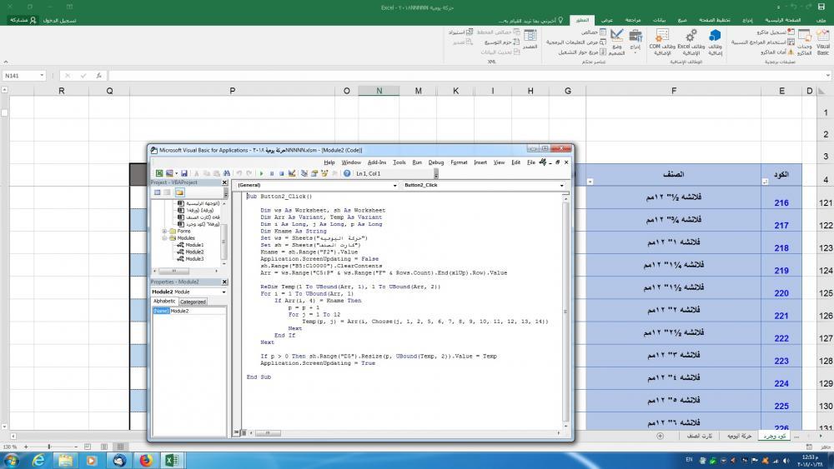Click Record Macro in Excel ribbon
This screenshot has height=469, width=834.
pyautogui.click(x=775, y=32)
